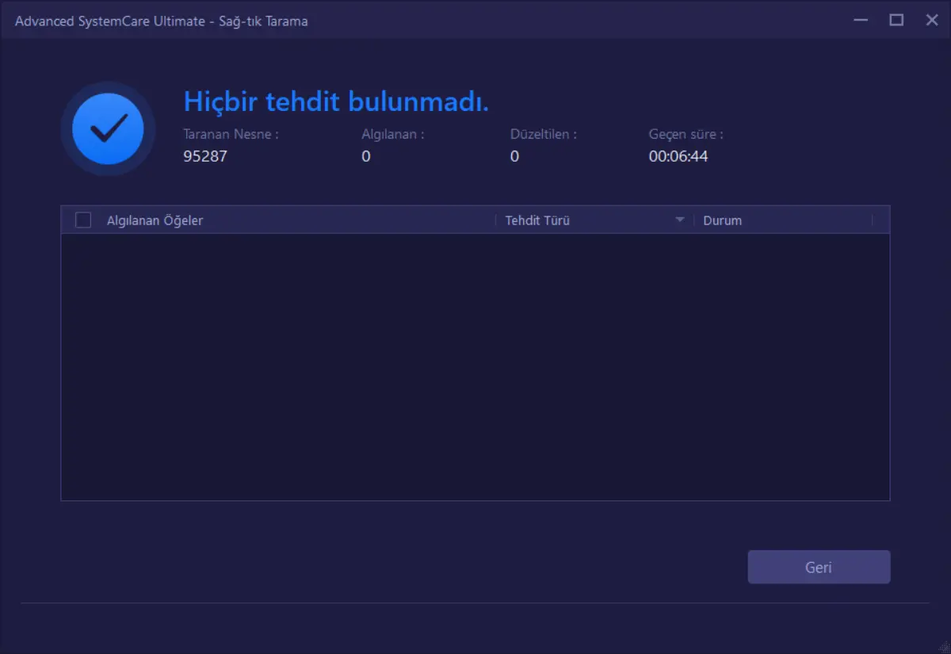Click the Geçen süre label

click(686, 135)
